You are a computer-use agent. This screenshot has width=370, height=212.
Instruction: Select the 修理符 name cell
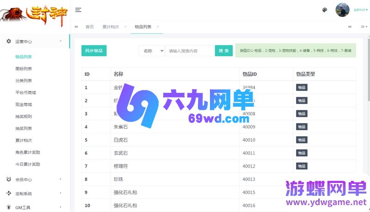[175, 166]
